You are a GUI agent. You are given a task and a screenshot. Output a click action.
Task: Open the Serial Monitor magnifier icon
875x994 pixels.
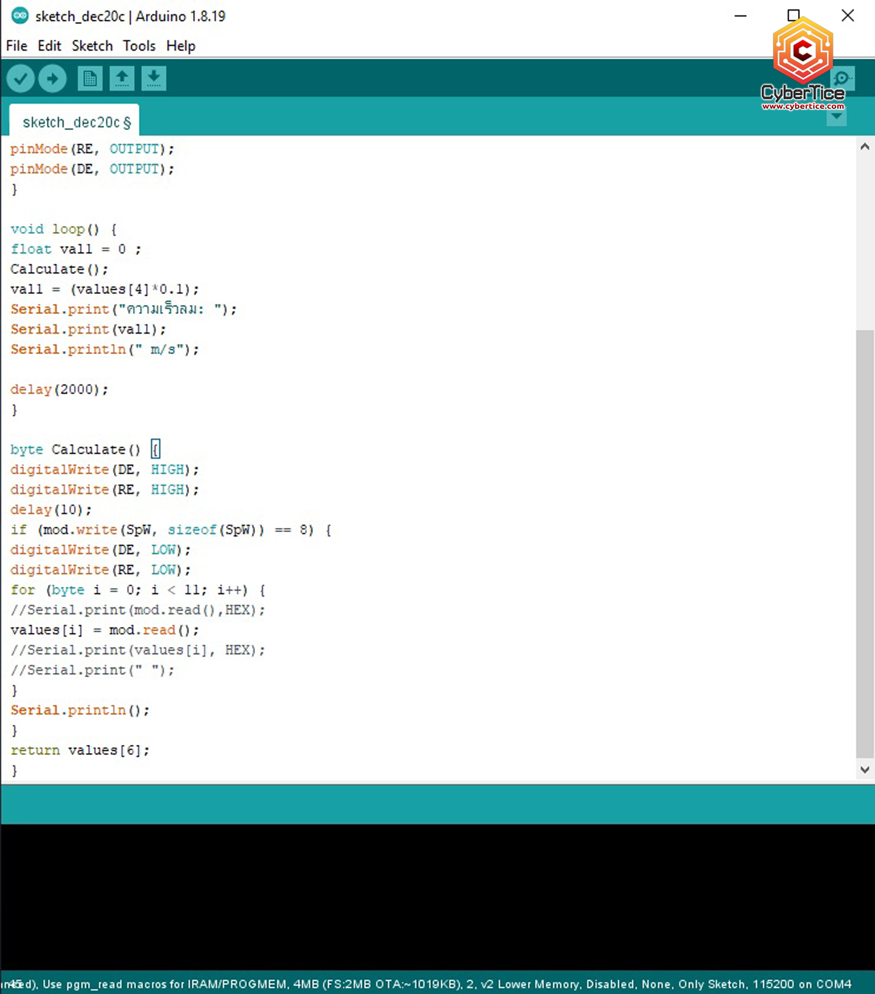pos(842,79)
